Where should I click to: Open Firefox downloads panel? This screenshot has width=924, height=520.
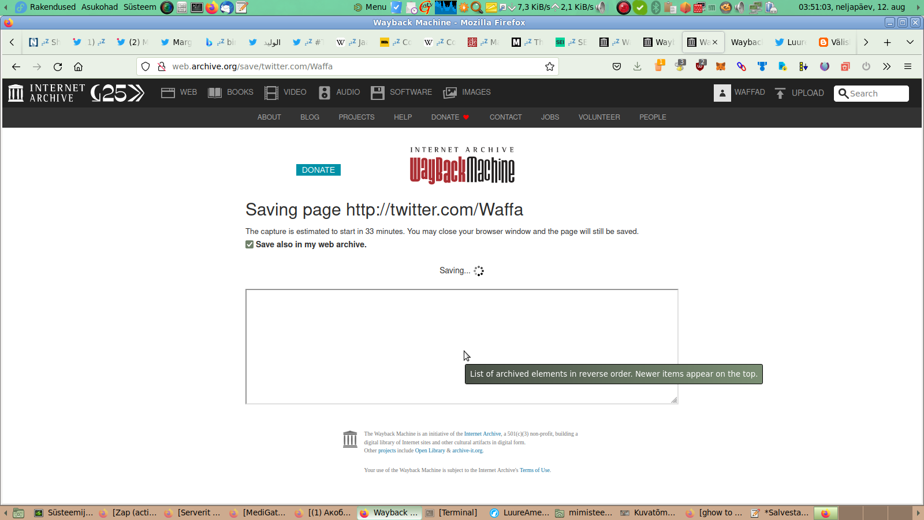click(638, 66)
